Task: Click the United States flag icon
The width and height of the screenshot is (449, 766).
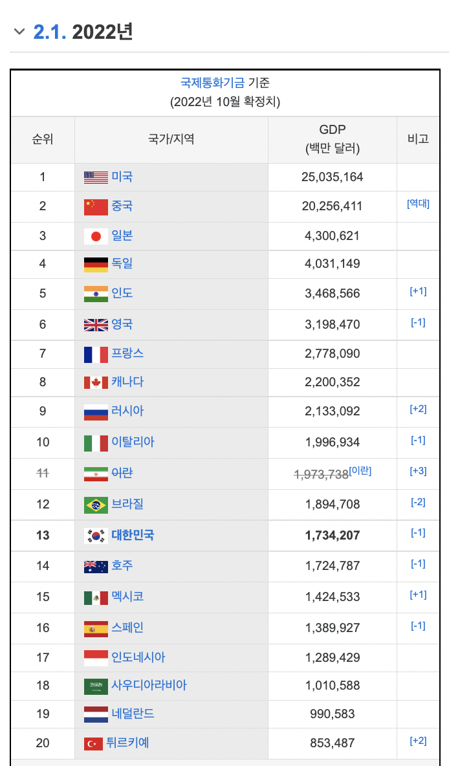Action: pos(96,177)
